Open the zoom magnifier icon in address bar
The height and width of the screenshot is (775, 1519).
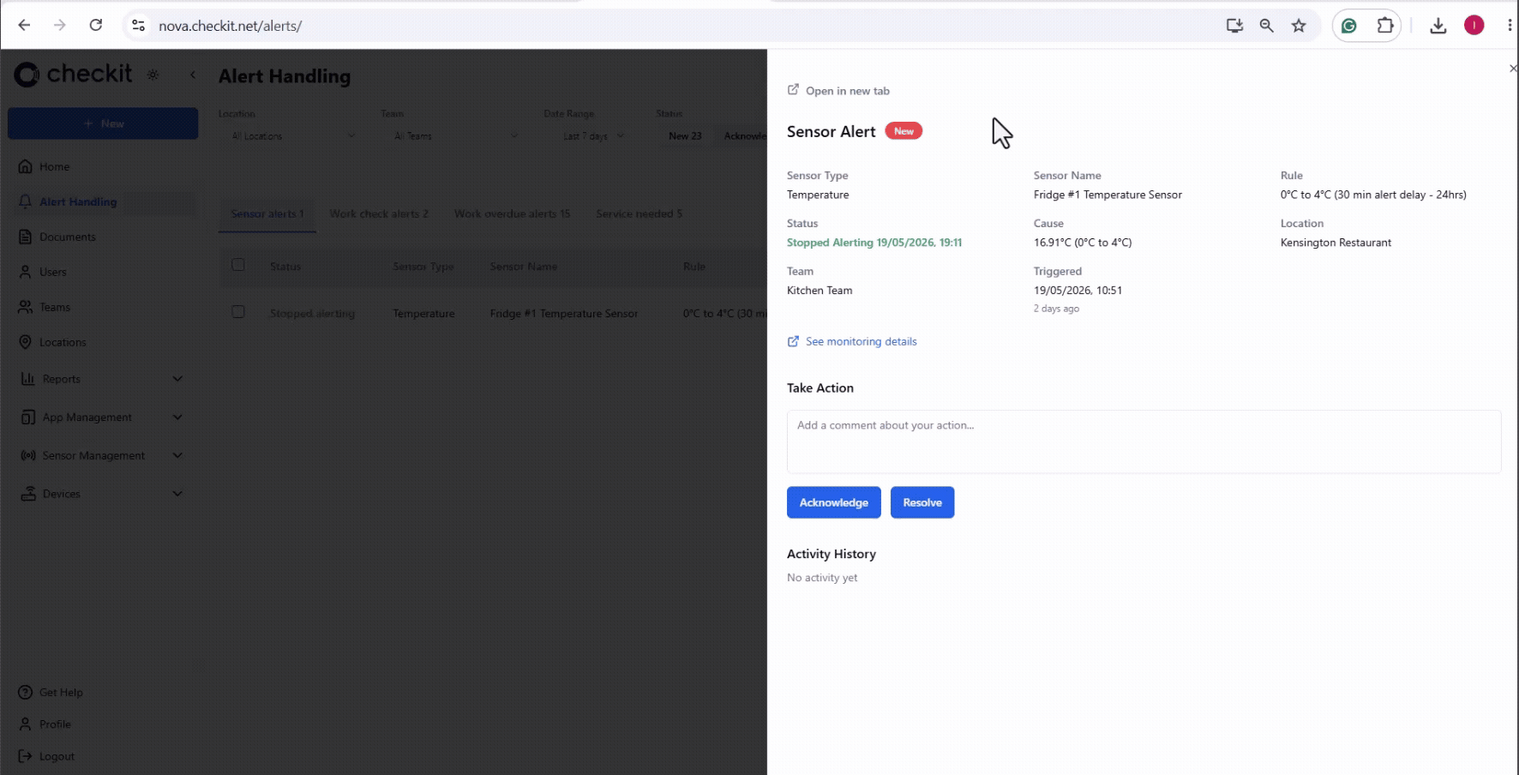1266,26
